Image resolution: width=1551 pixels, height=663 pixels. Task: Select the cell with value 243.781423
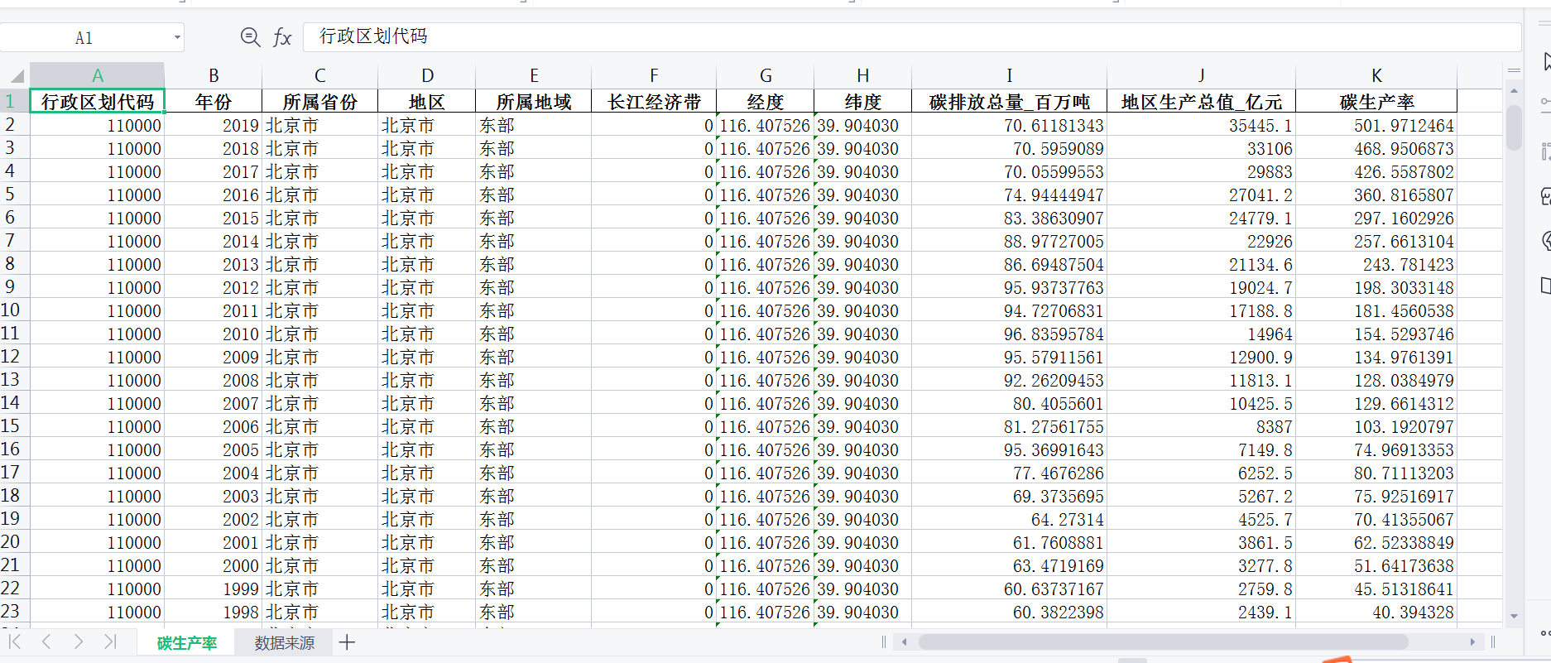coord(1376,264)
